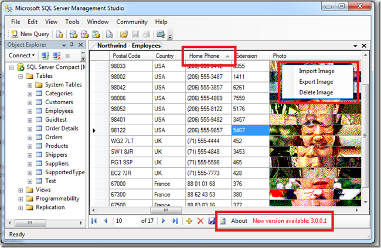Image resolution: width=381 pixels, height=248 pixels.
Task: Click the record number input field
Action: tap(125, 221)
